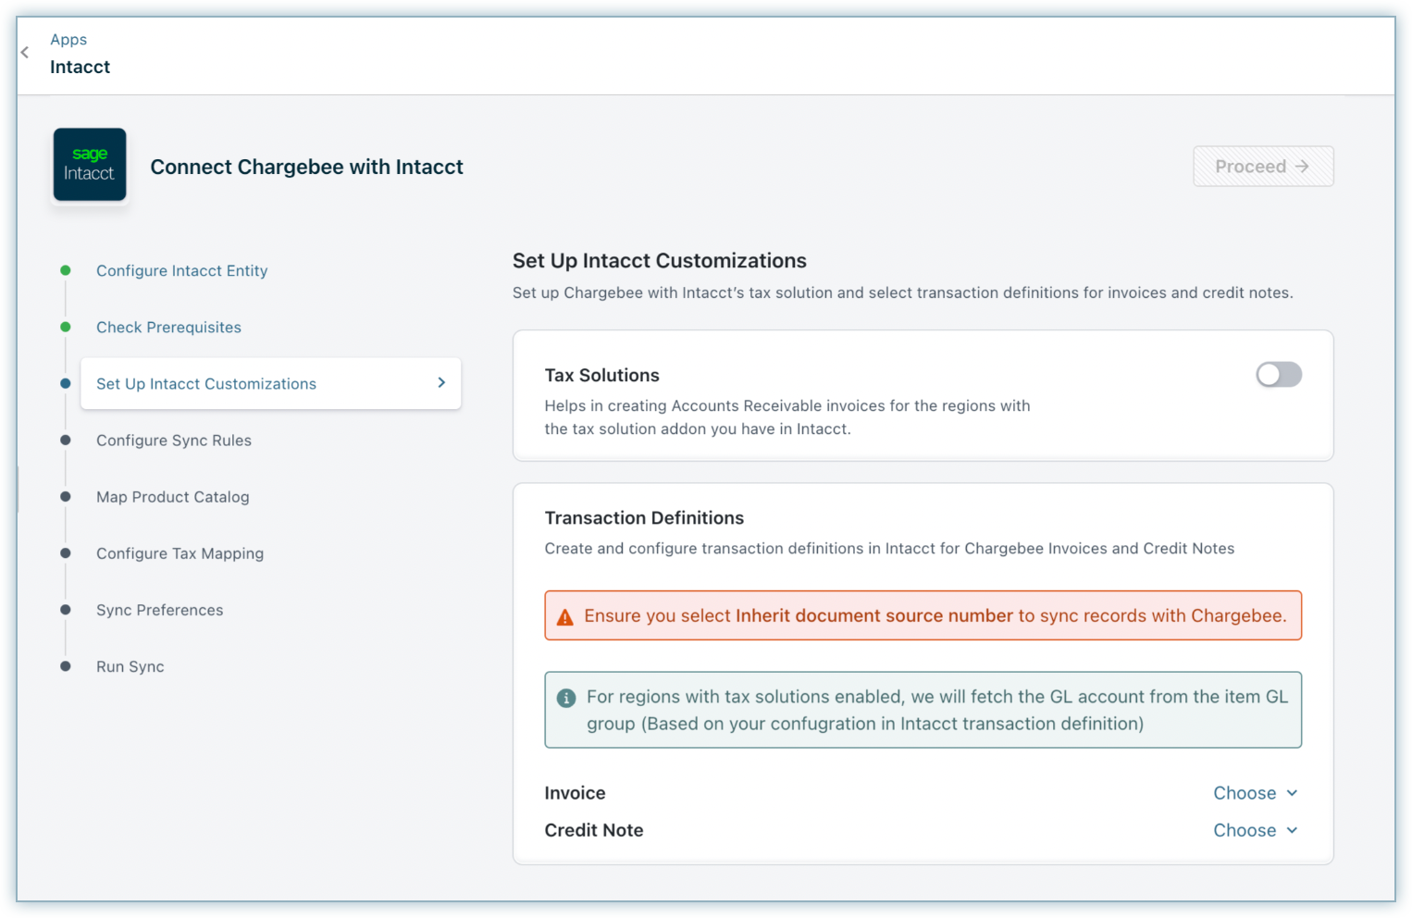This screenshot has height=918, width=1412.
Task: Open Map Product Catalog step
Action: coord(172,497)
